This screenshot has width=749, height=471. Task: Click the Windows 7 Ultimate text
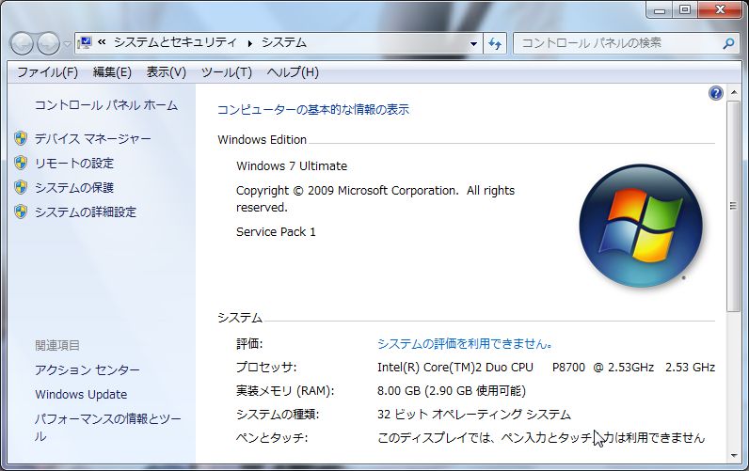pos(292,166)
